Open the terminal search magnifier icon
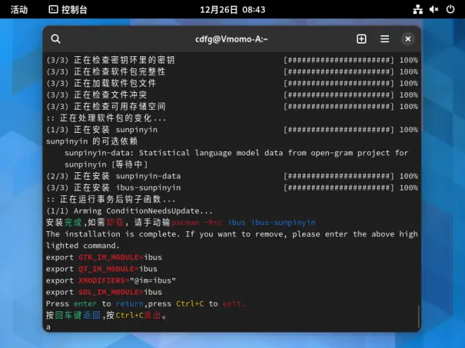The height and width of the screenshot is (348, 465). (56, 39)
